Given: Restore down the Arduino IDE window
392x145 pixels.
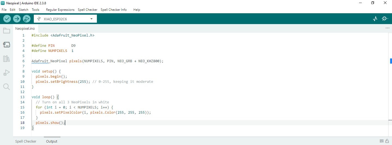Looking at the screenshot, I should tap(373, 3).
